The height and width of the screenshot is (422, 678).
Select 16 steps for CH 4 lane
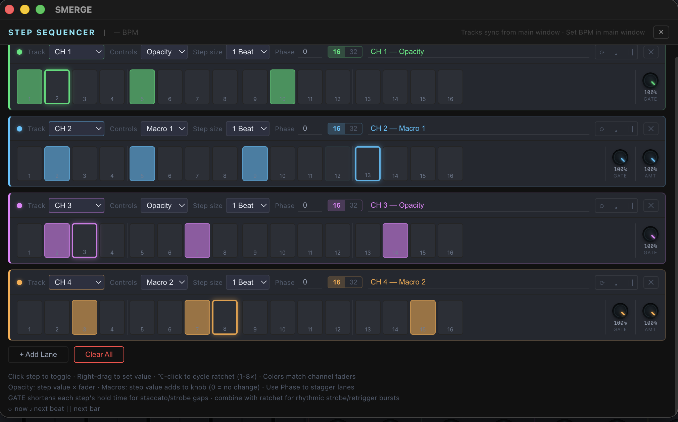coord(337,282)
